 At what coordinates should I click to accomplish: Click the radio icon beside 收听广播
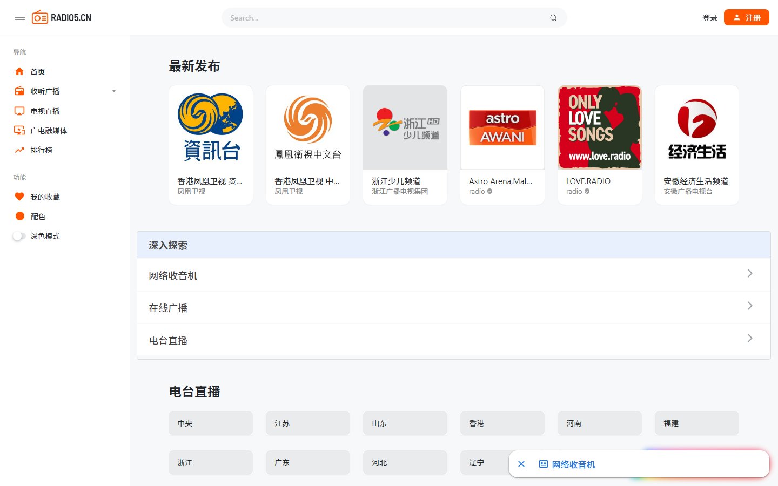click(19, 91)
